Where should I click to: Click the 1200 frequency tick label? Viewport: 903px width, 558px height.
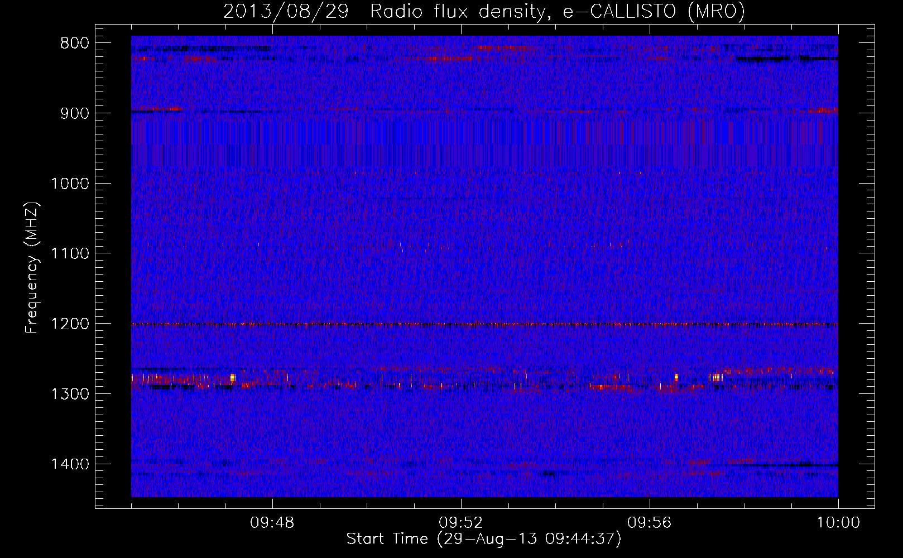coord(70,324)
